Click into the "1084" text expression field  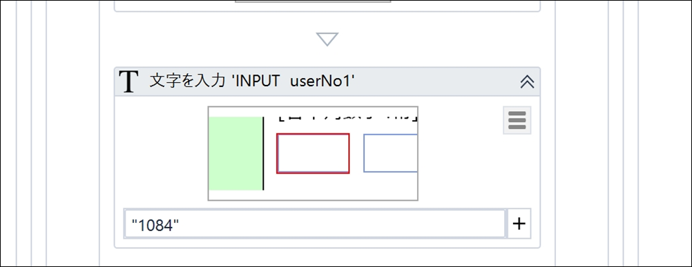[315, 224]
